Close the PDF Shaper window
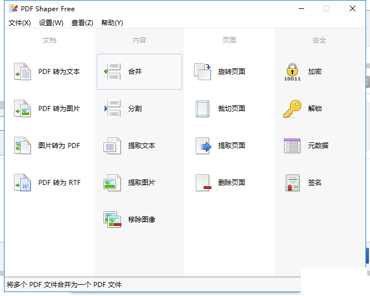The width and height of the screenshot is (370, 296). coord(353,9)
